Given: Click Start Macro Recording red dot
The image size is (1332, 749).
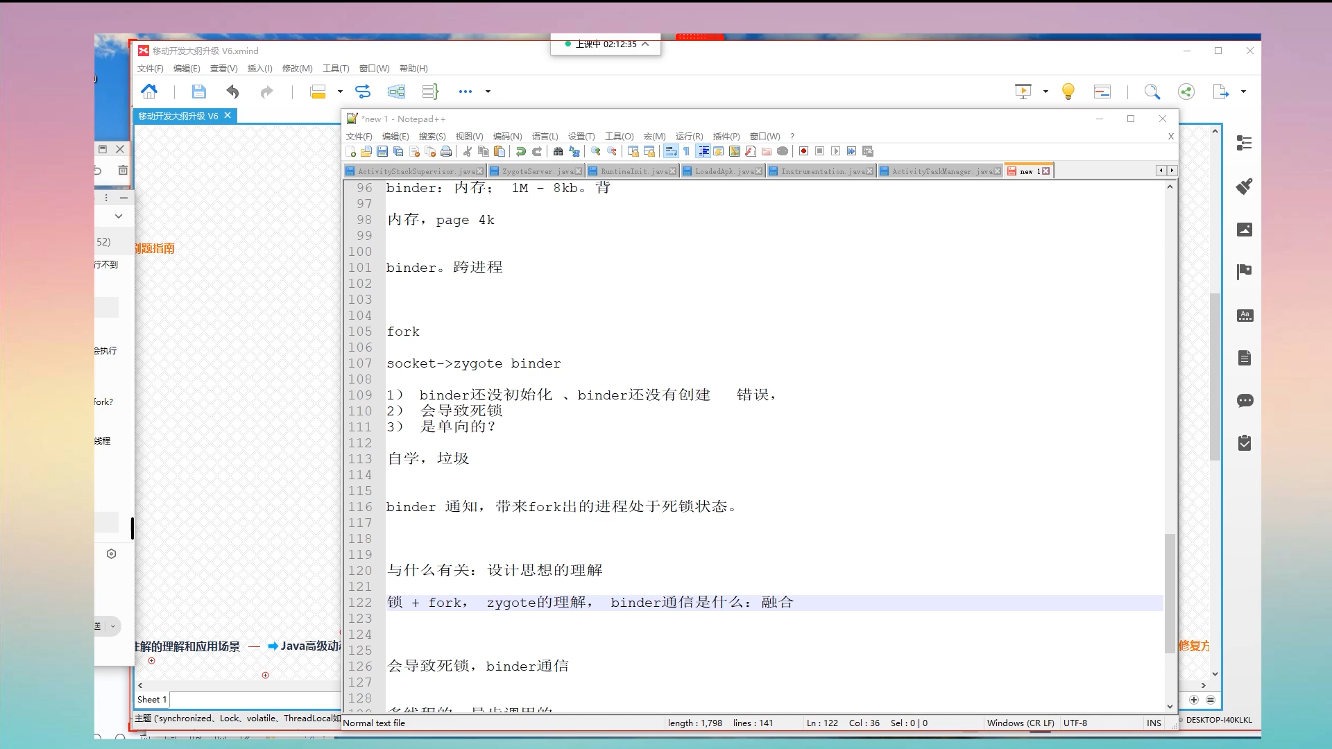Looking at the screenshot, I should pos(803,151).
